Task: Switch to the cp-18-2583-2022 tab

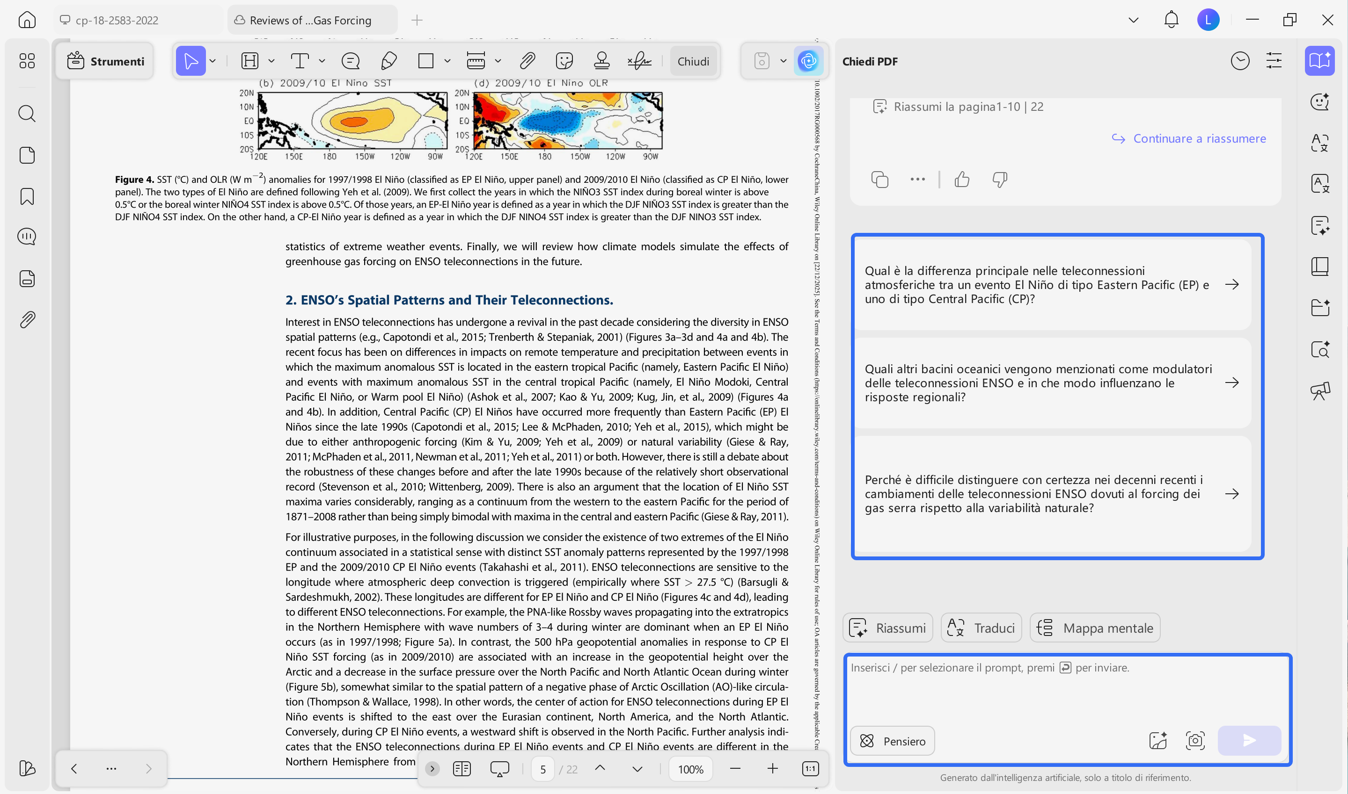Action: tap(139, 20)
